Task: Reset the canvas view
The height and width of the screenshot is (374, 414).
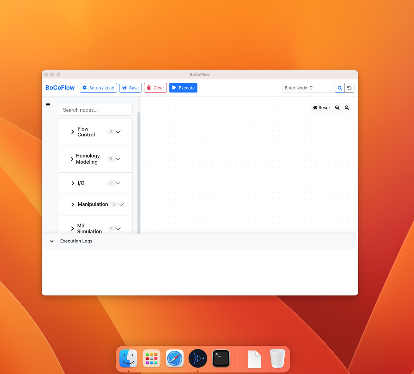Action: (321, 108)
